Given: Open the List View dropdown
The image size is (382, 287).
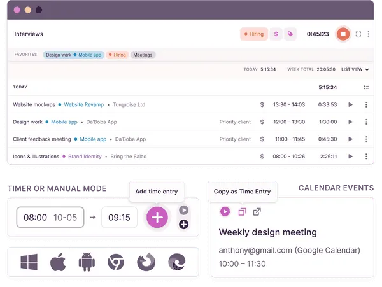Looking at the screenshot, I should point(355,69).
